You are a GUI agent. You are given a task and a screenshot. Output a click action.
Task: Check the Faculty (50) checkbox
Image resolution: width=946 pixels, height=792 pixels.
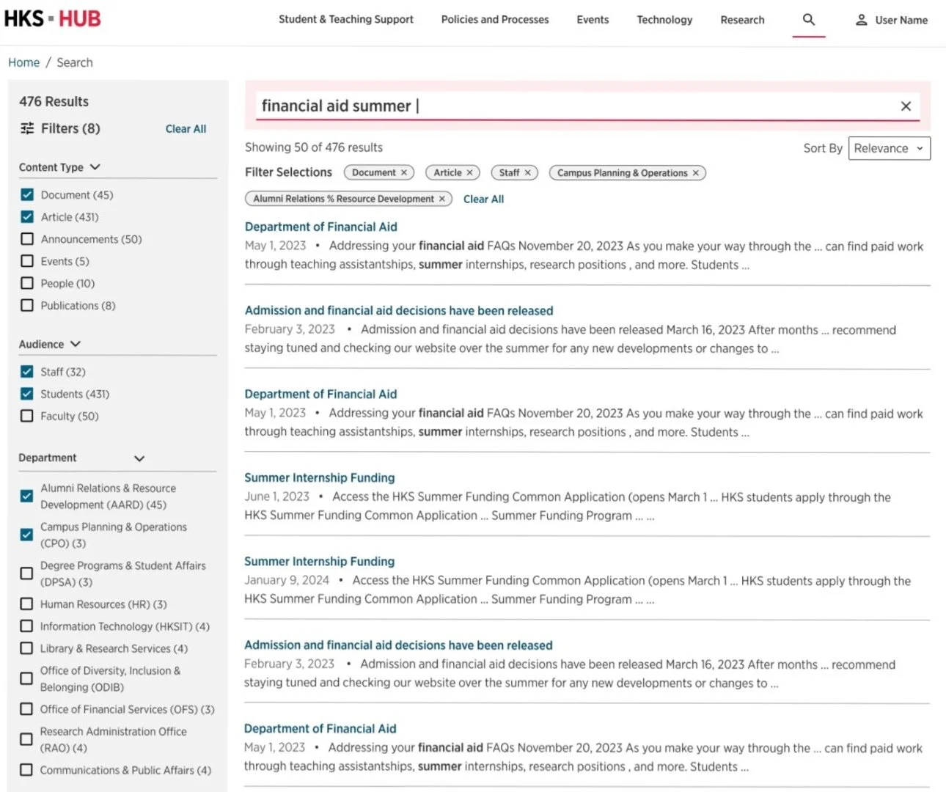point(27,416)
